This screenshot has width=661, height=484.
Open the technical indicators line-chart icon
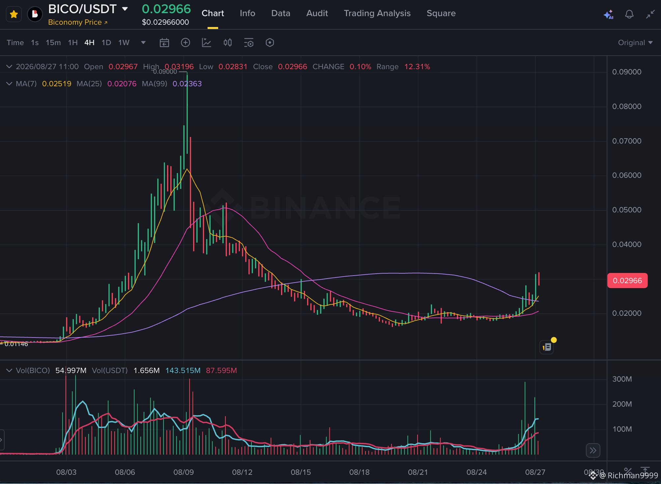click(x=206, y=42)
